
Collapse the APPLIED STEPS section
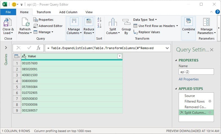[176, 89]
